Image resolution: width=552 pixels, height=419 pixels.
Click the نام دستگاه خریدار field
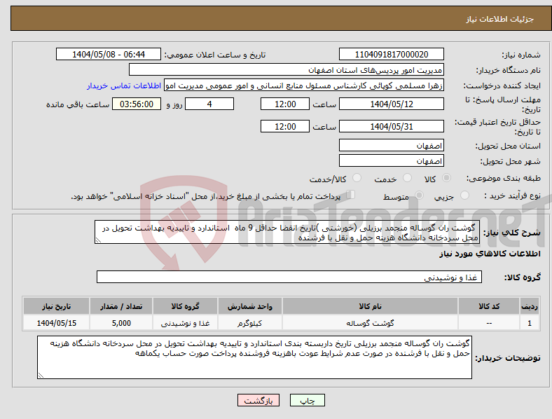point(287,69)
